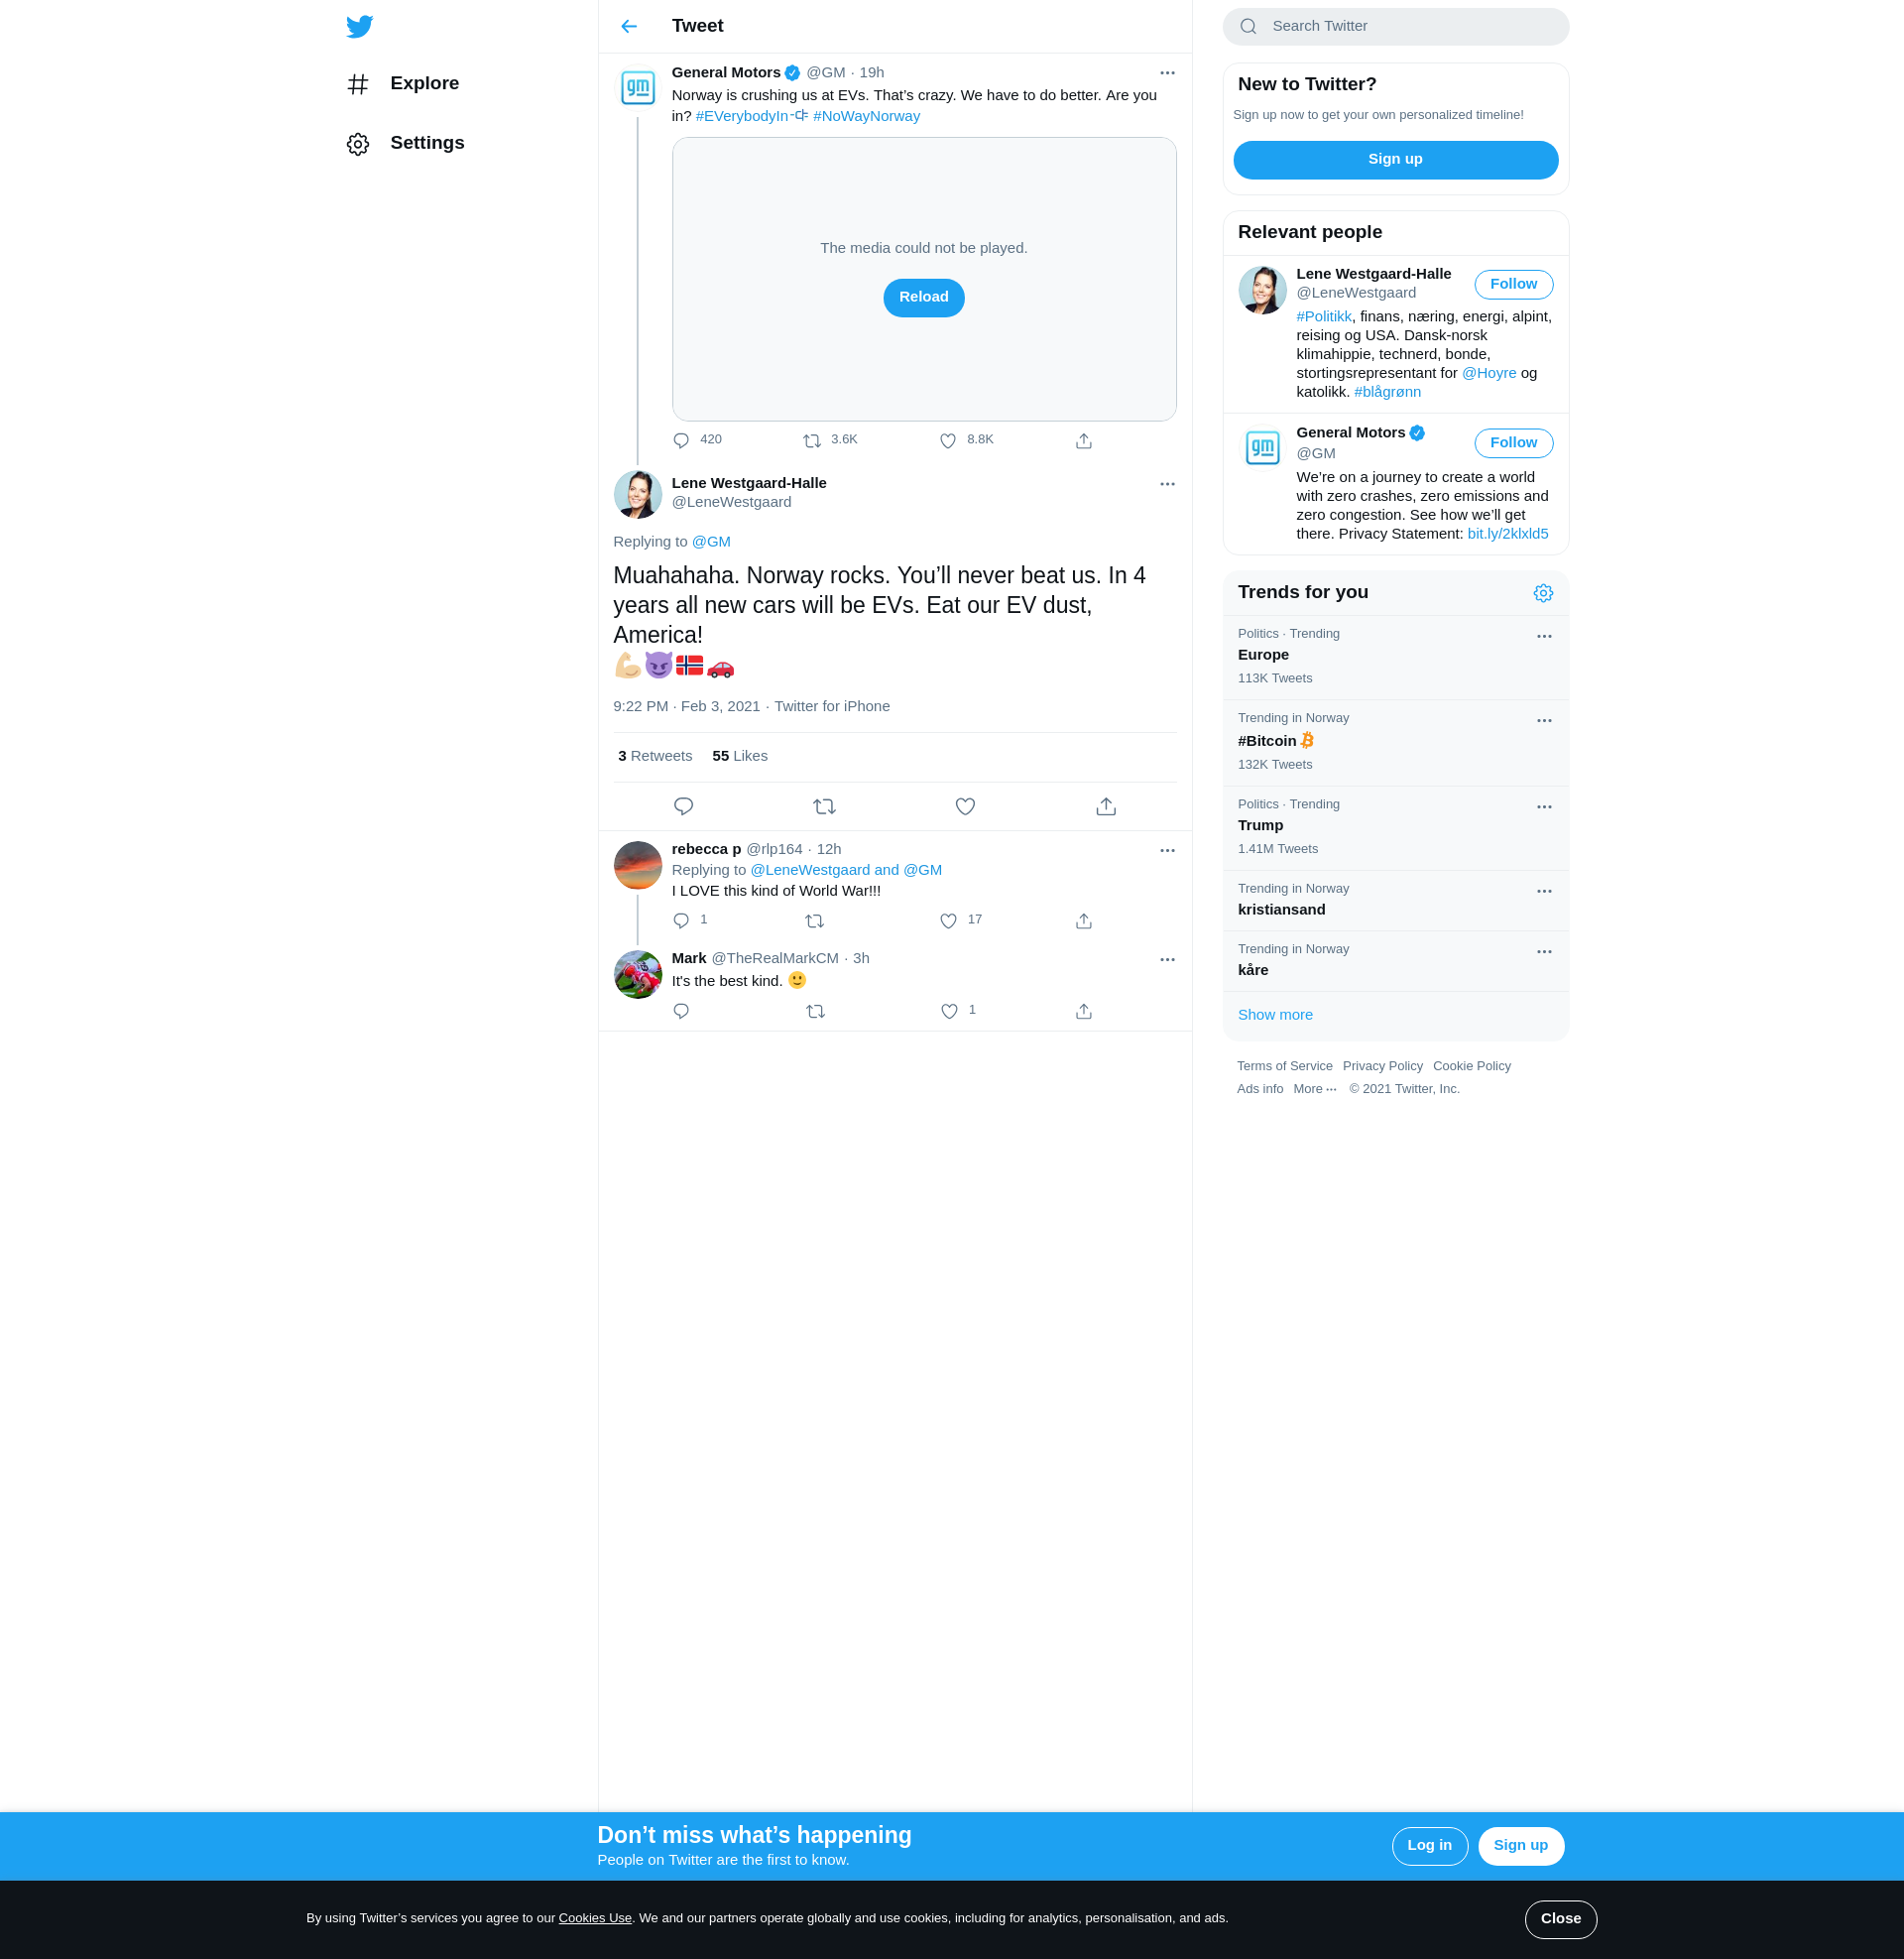
Task: Open Trends settings gear icon
Action: click(1543, 593)
